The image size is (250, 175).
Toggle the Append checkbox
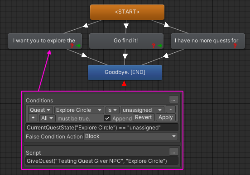coord(107,118)
